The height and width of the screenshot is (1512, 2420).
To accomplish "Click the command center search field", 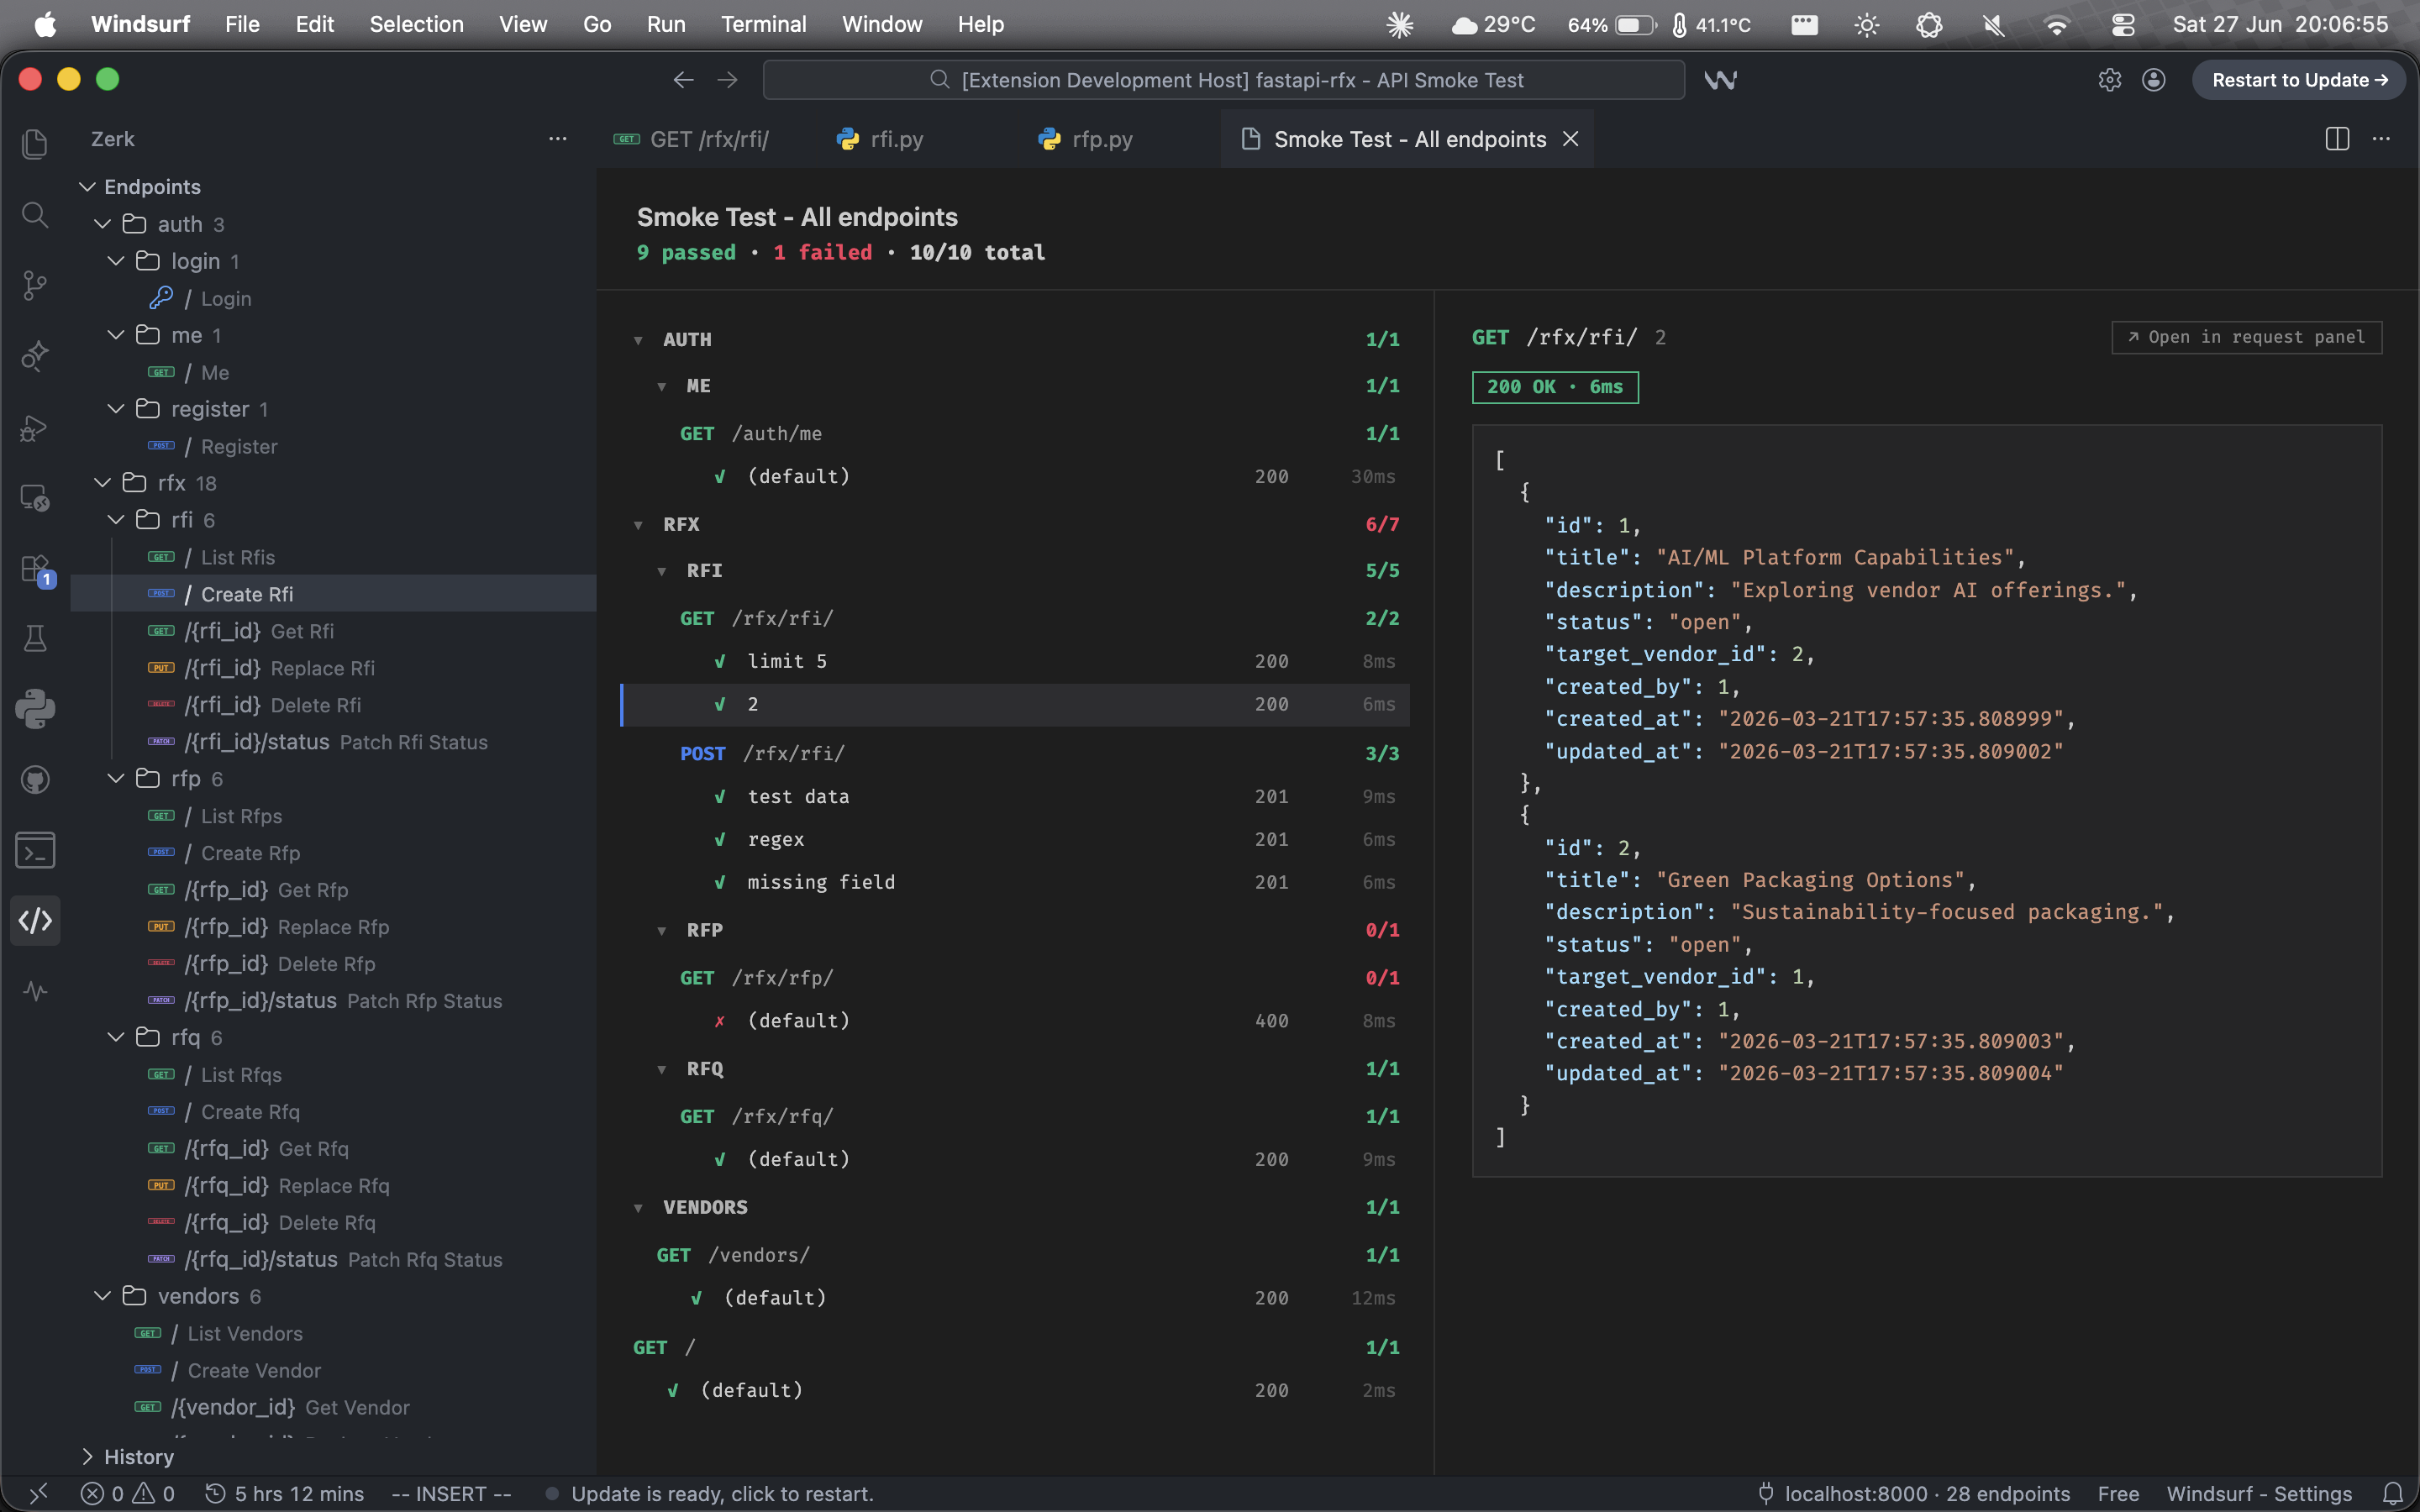I will point(1223,80).
